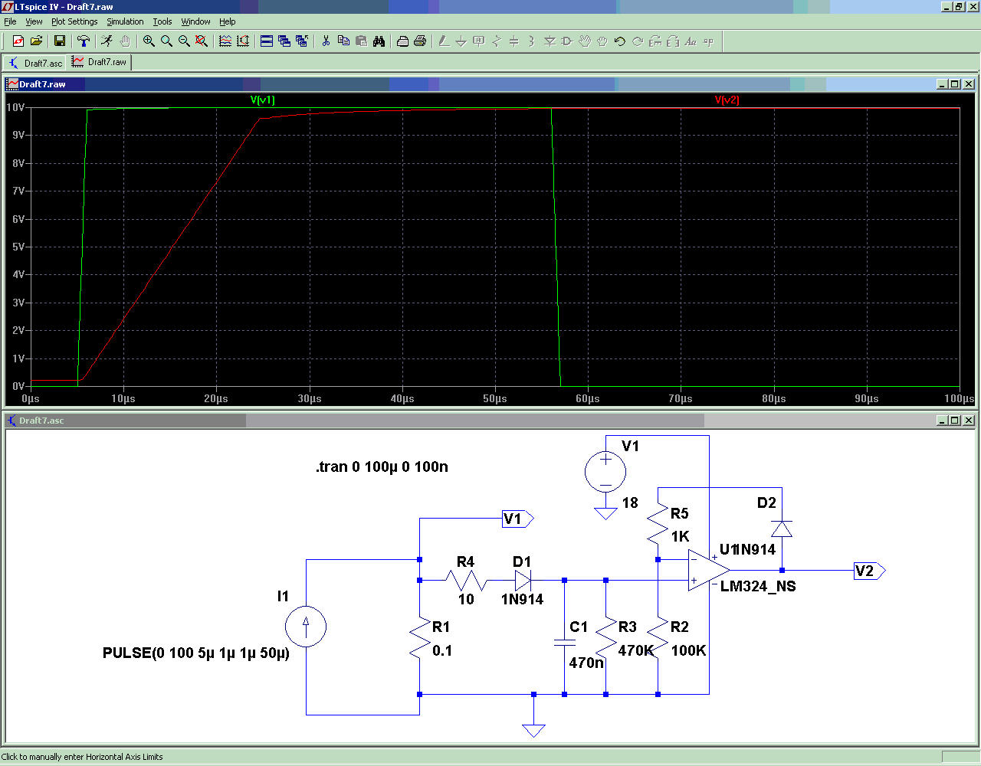This screenshot has height=766, width=981.
Task: Select the Component gate tool
Action: pyautogui.click(x=567, y=41)
